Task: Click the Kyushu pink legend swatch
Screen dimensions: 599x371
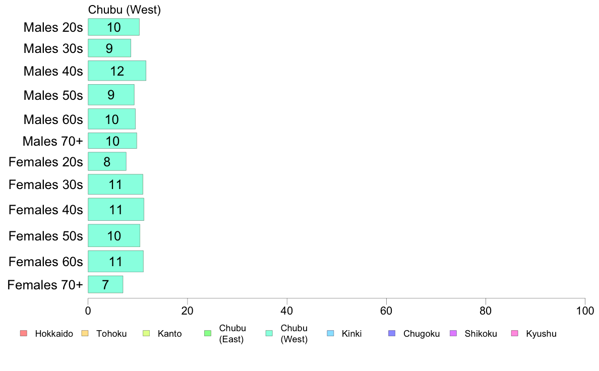Action: (515, 333)
